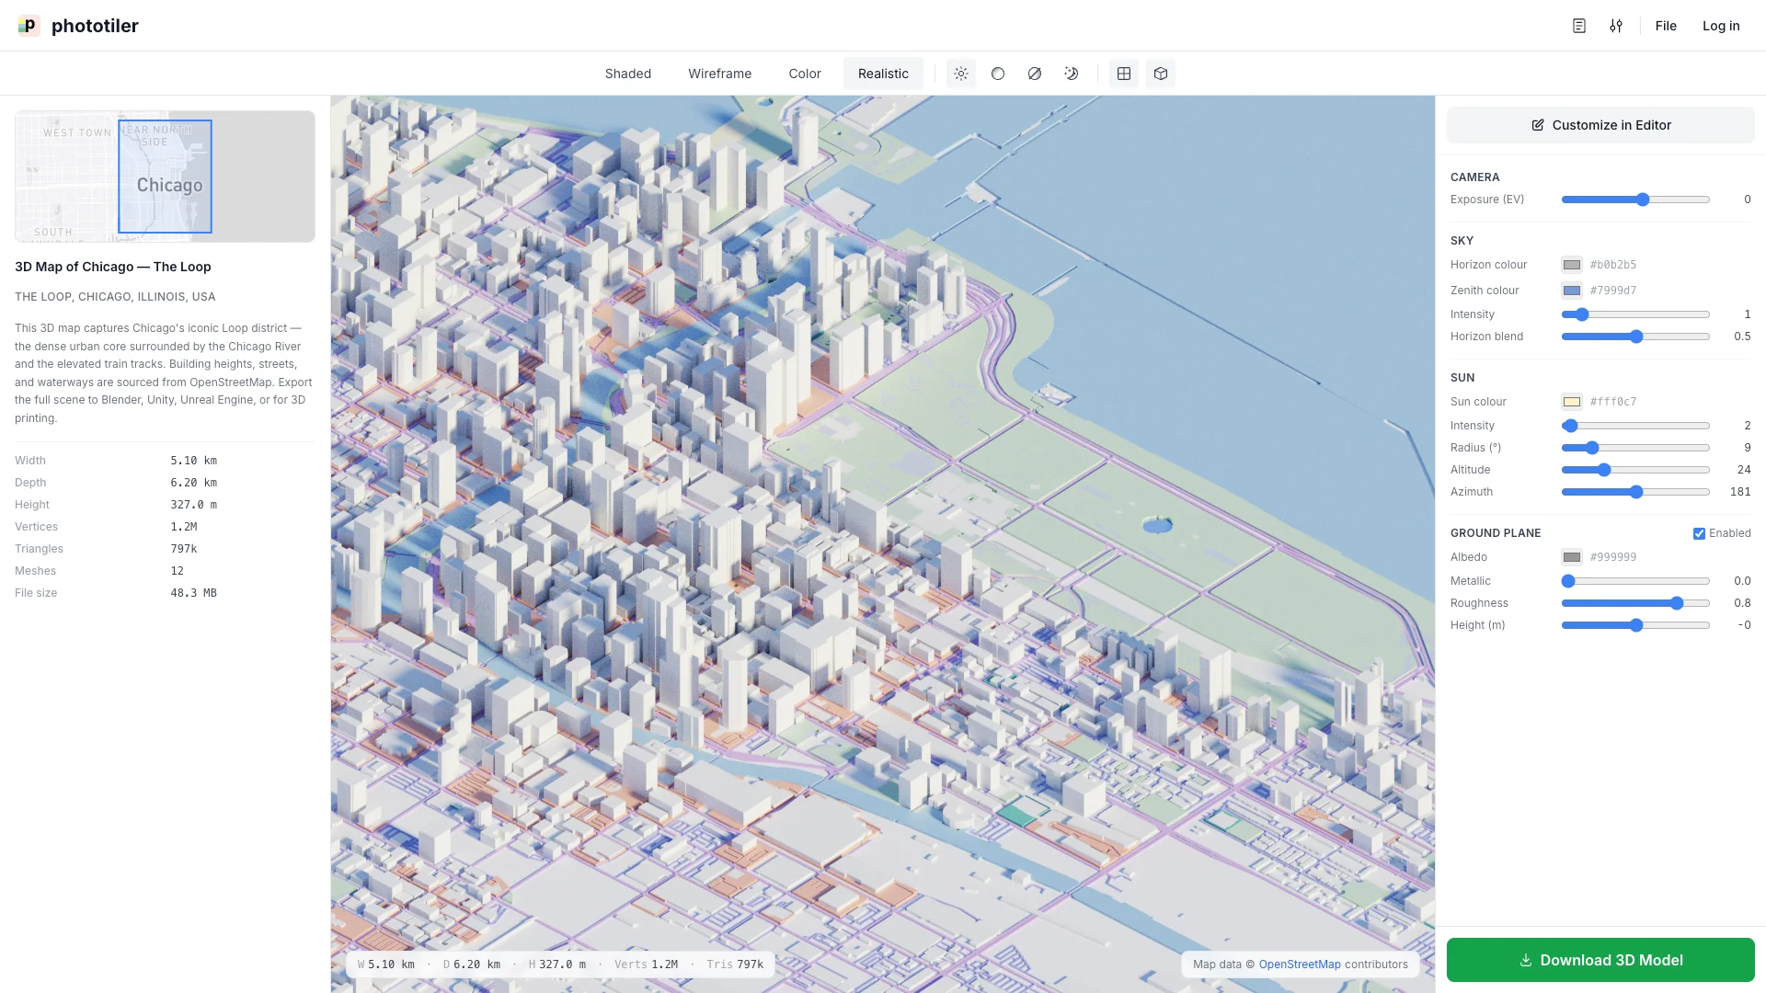Open the document details panel icon
The height and width of the screenshot is (993, 1766).
1579,26
